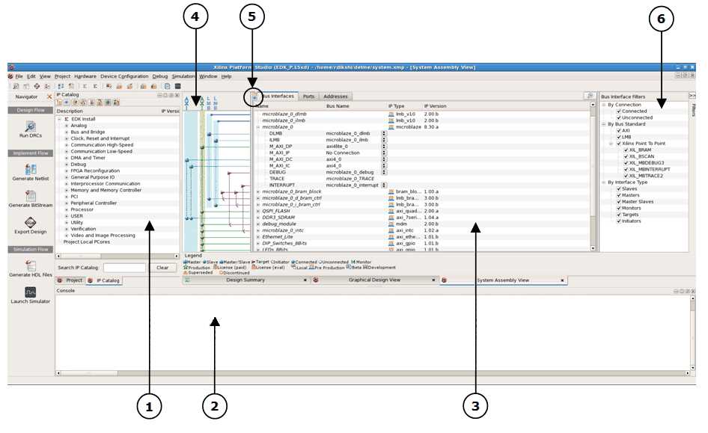708x433 pixels.
Task: Collapse the microblaze_0 instance row
Action: click(258, 127)
